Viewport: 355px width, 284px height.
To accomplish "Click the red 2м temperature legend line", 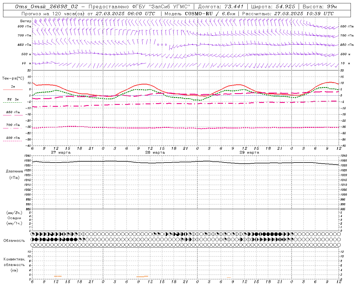I will pos(13,90).
